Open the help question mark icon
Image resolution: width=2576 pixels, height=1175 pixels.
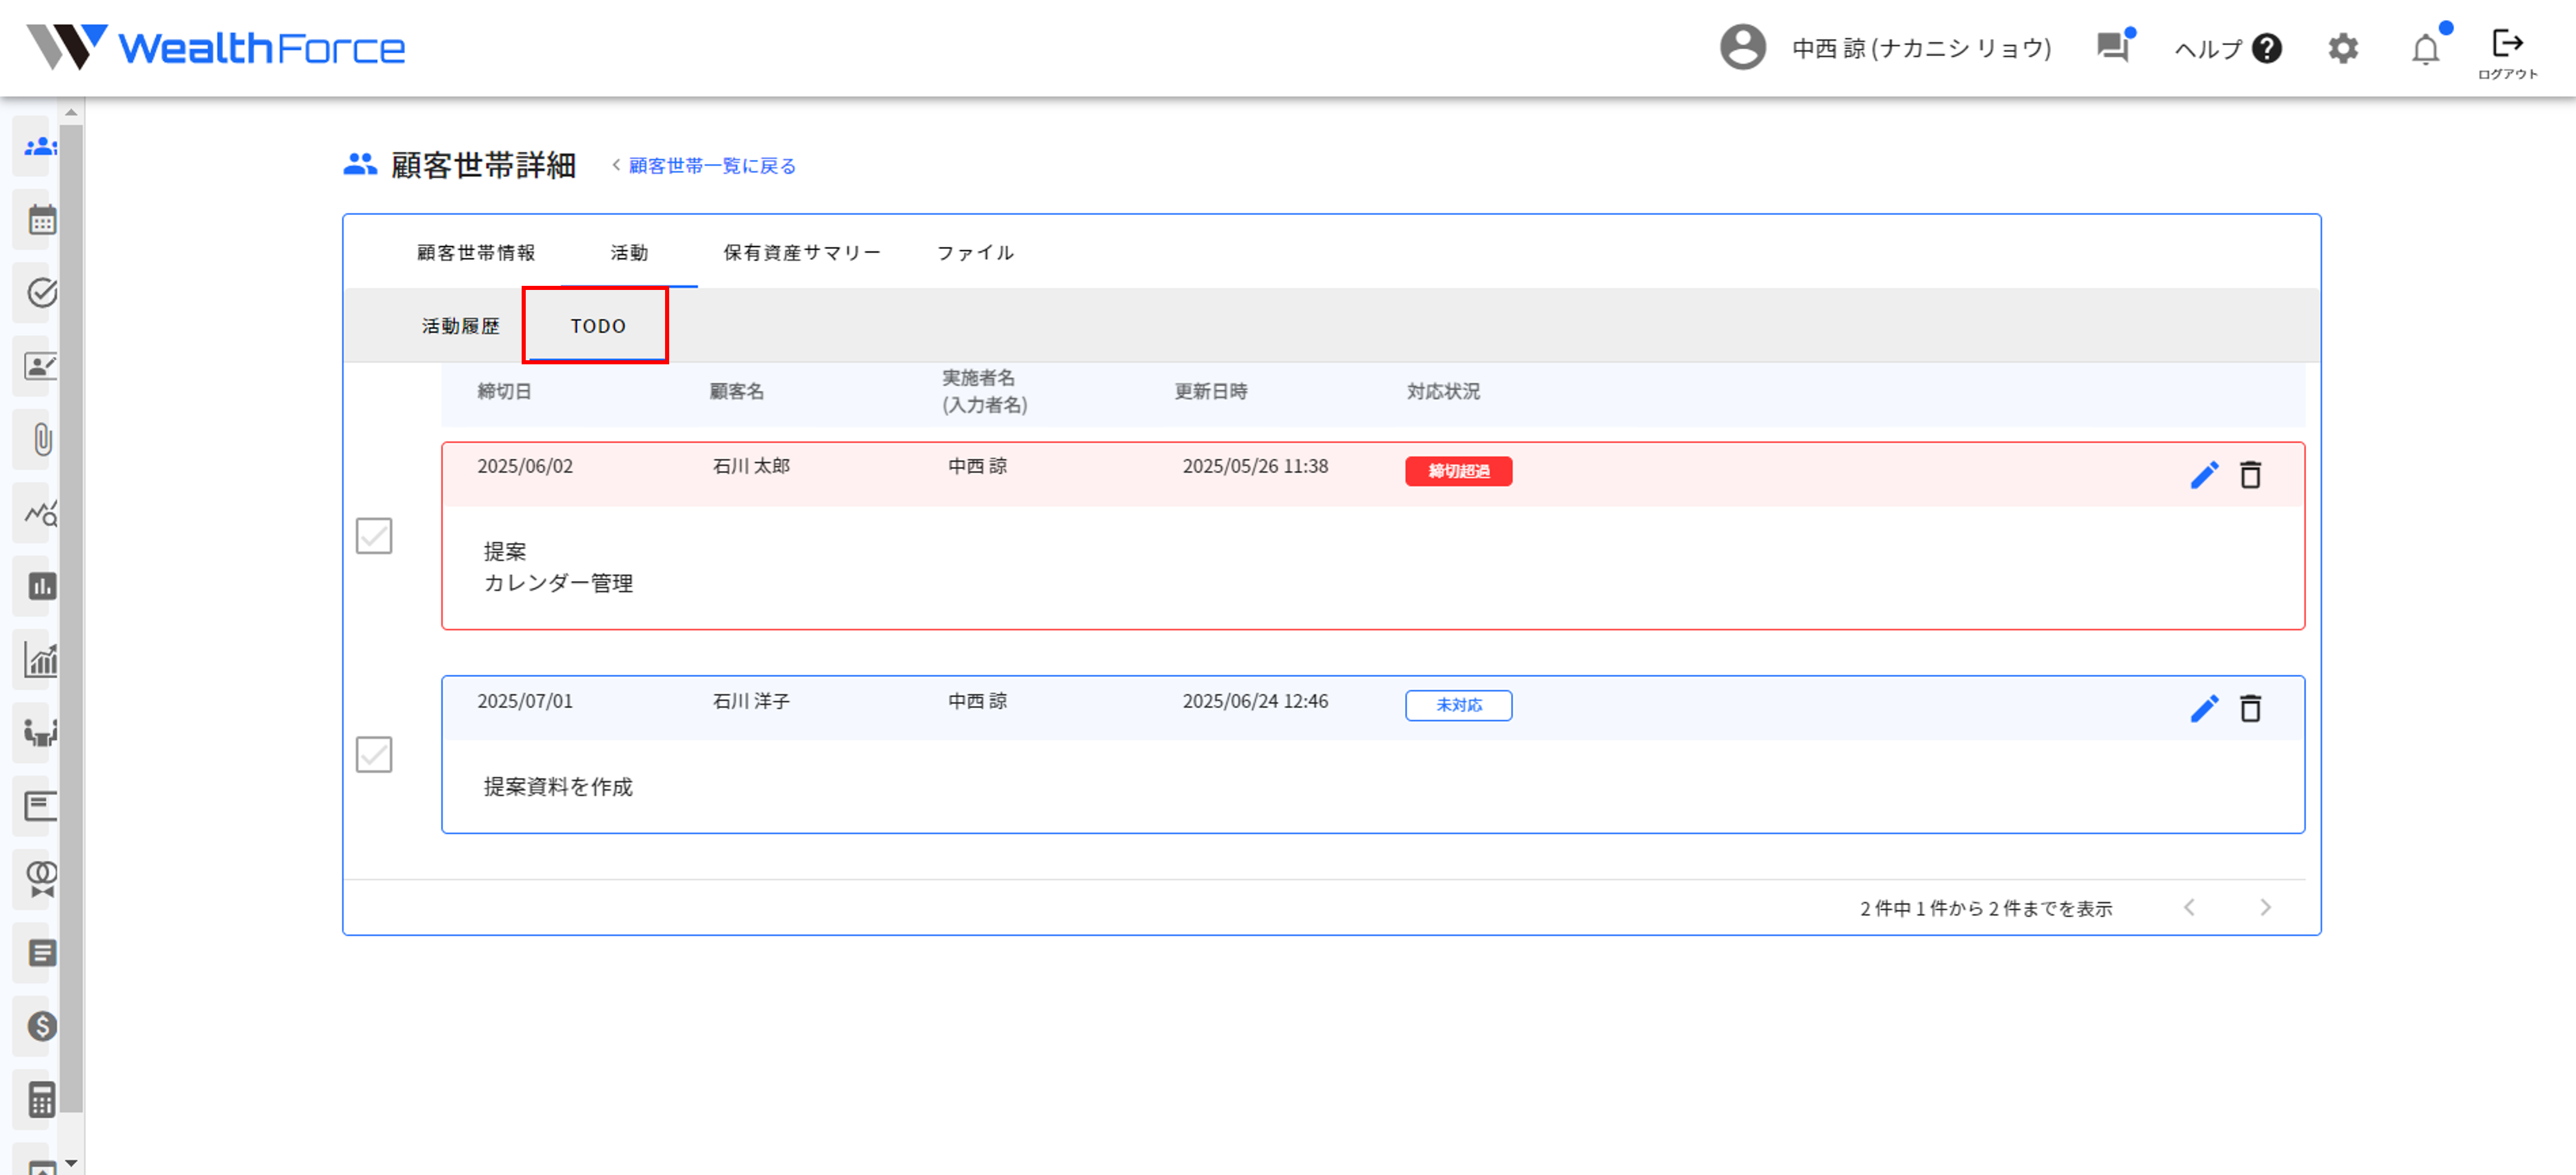coord(2266,48)
